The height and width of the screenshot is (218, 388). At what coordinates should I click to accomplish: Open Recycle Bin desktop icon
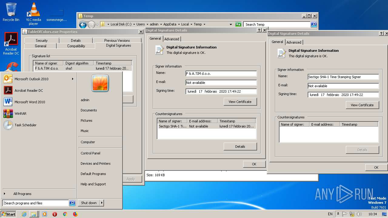tap(11, 12)
